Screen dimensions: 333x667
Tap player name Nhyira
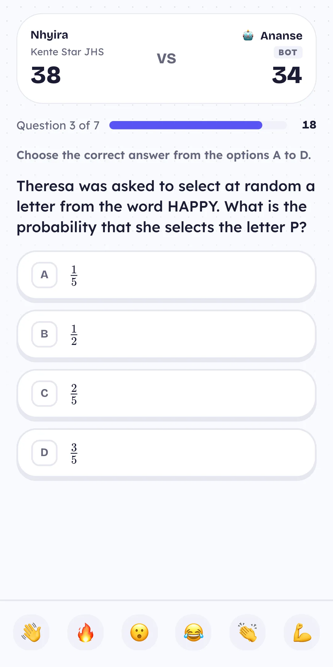pos(49,35)
